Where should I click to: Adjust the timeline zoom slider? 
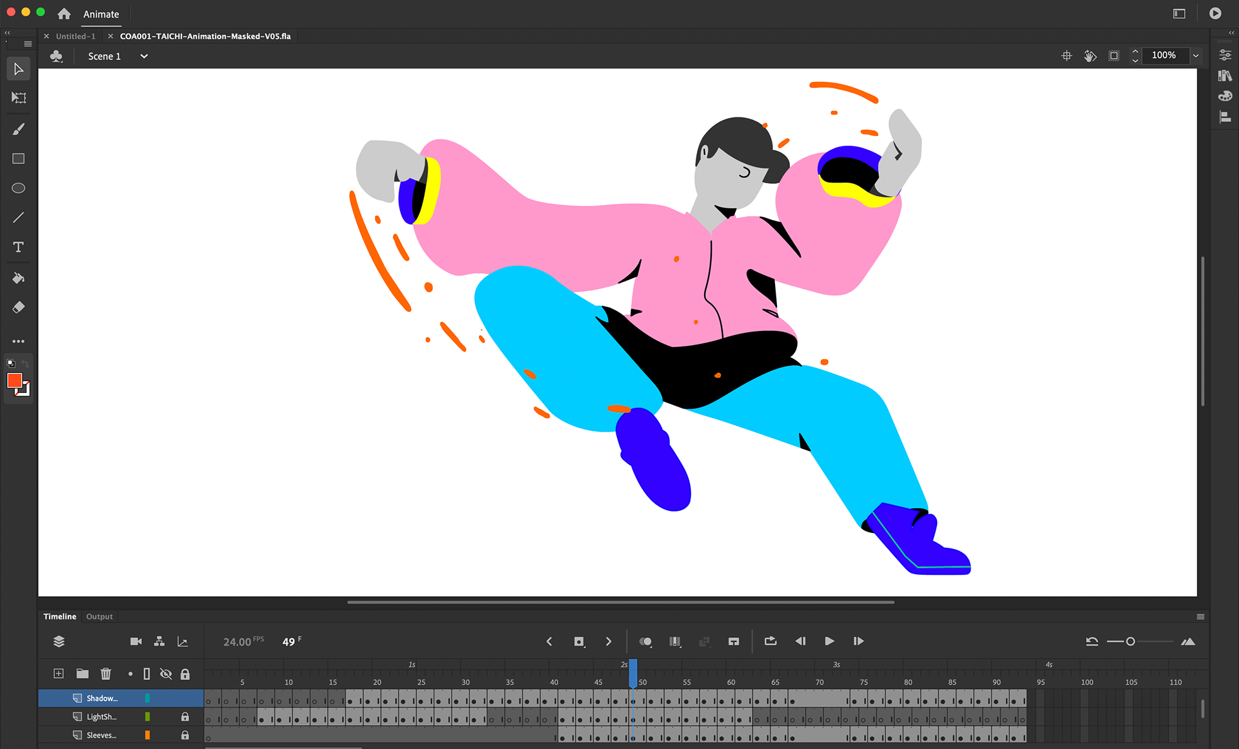click(1130, 641)
